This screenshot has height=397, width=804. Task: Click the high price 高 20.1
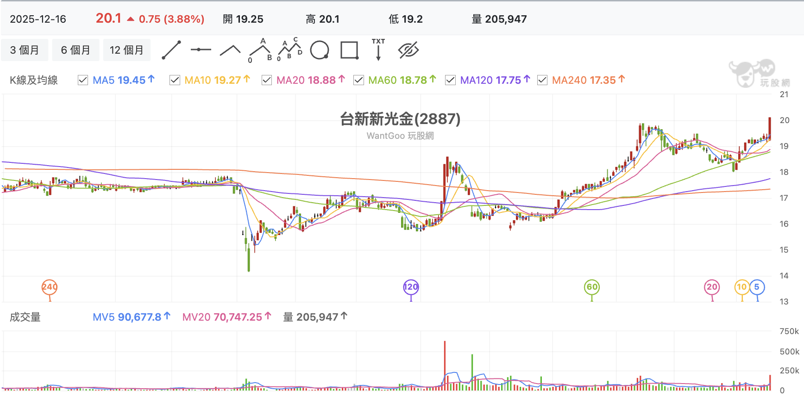322,19
